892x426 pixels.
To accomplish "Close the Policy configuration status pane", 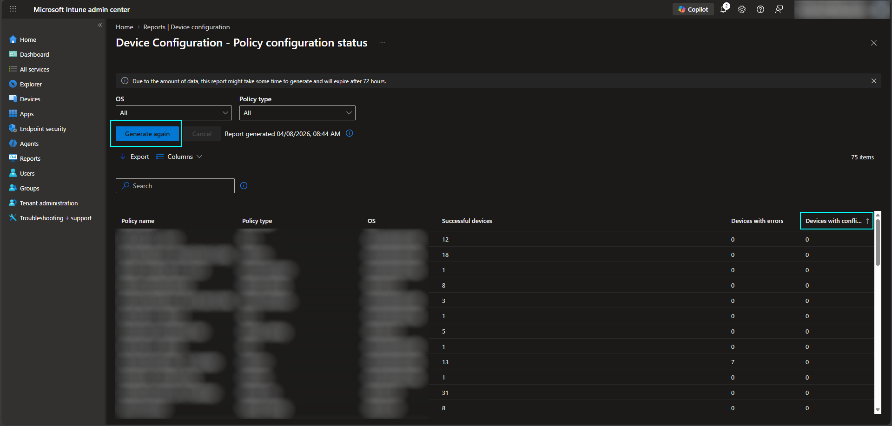I will click(x=874, y=43).
